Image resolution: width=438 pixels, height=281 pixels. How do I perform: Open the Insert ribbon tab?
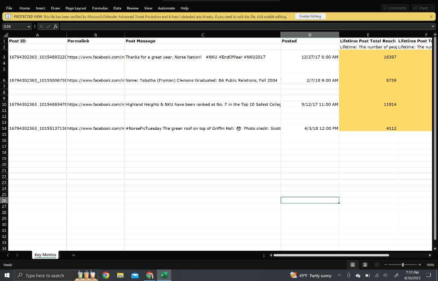pos(41,8)
